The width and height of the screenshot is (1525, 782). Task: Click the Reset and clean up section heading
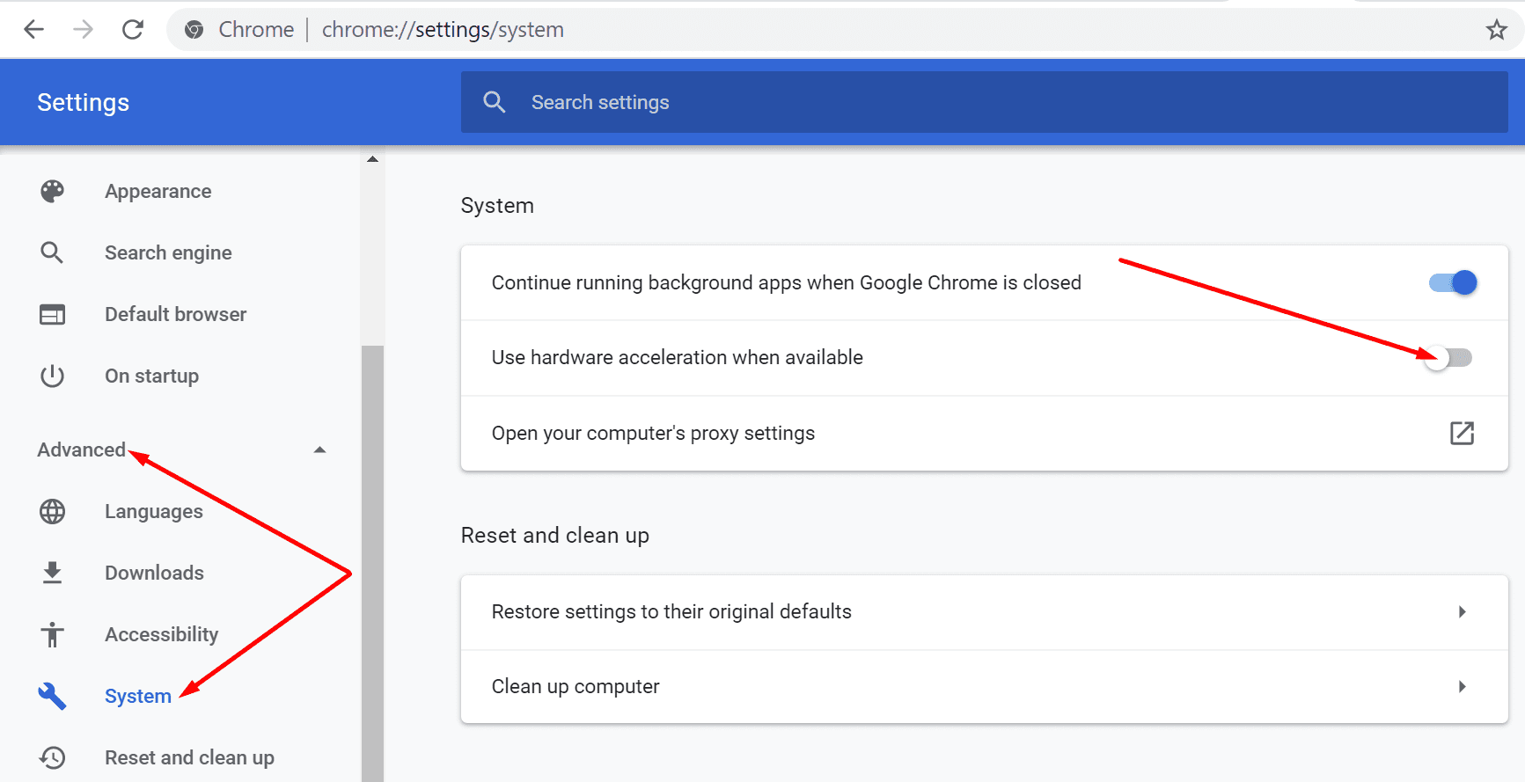[x=555, y=536]
